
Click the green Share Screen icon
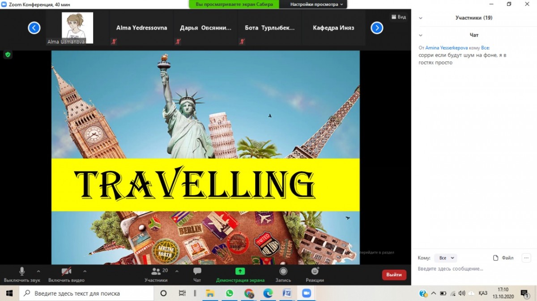pyautogui.click(x=240, y=271)
